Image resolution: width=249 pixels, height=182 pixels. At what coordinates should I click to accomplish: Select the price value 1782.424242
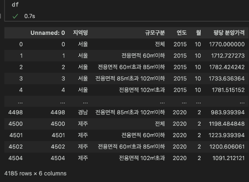(x=227, y=67)
